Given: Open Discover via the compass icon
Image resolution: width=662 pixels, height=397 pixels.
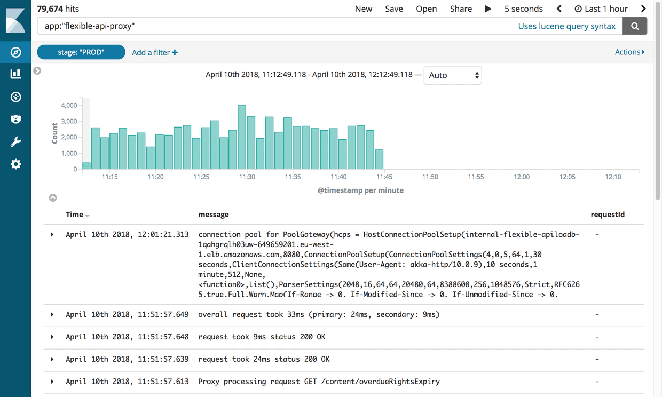Looking at the screenshot, I should (x=15, y=52).
